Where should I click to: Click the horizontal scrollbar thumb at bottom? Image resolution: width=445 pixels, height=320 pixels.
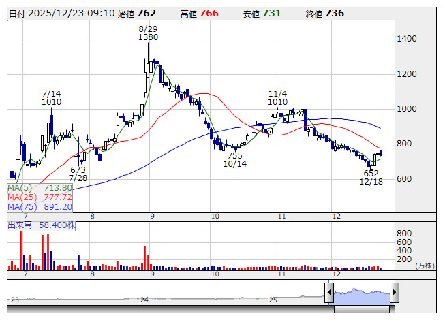pos(362,309)
